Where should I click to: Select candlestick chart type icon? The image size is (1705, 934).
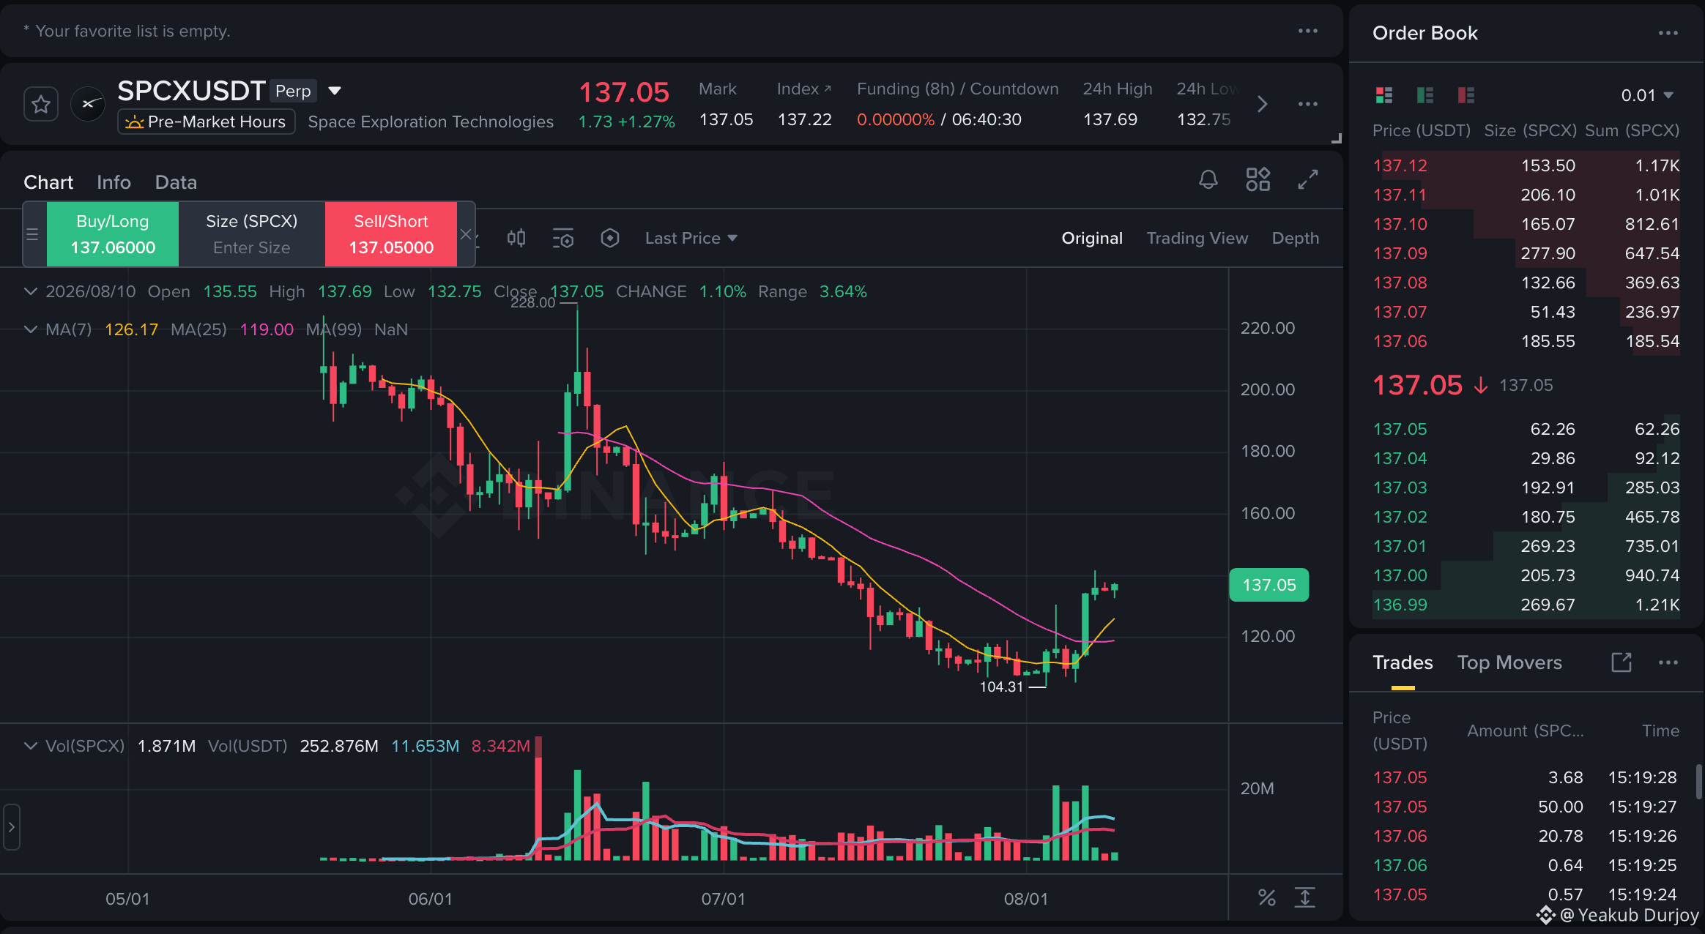pyautogui.click(x=516, y=238)
